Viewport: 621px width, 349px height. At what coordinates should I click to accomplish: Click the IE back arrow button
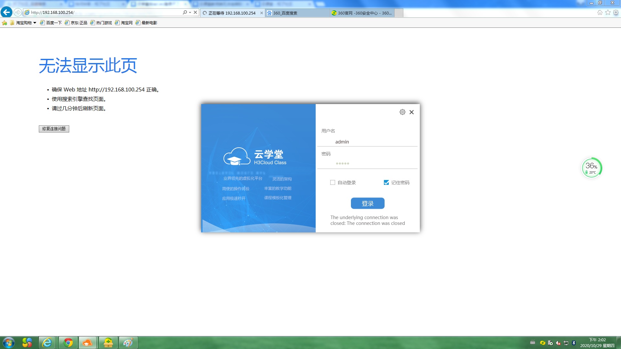pos(6,12)
